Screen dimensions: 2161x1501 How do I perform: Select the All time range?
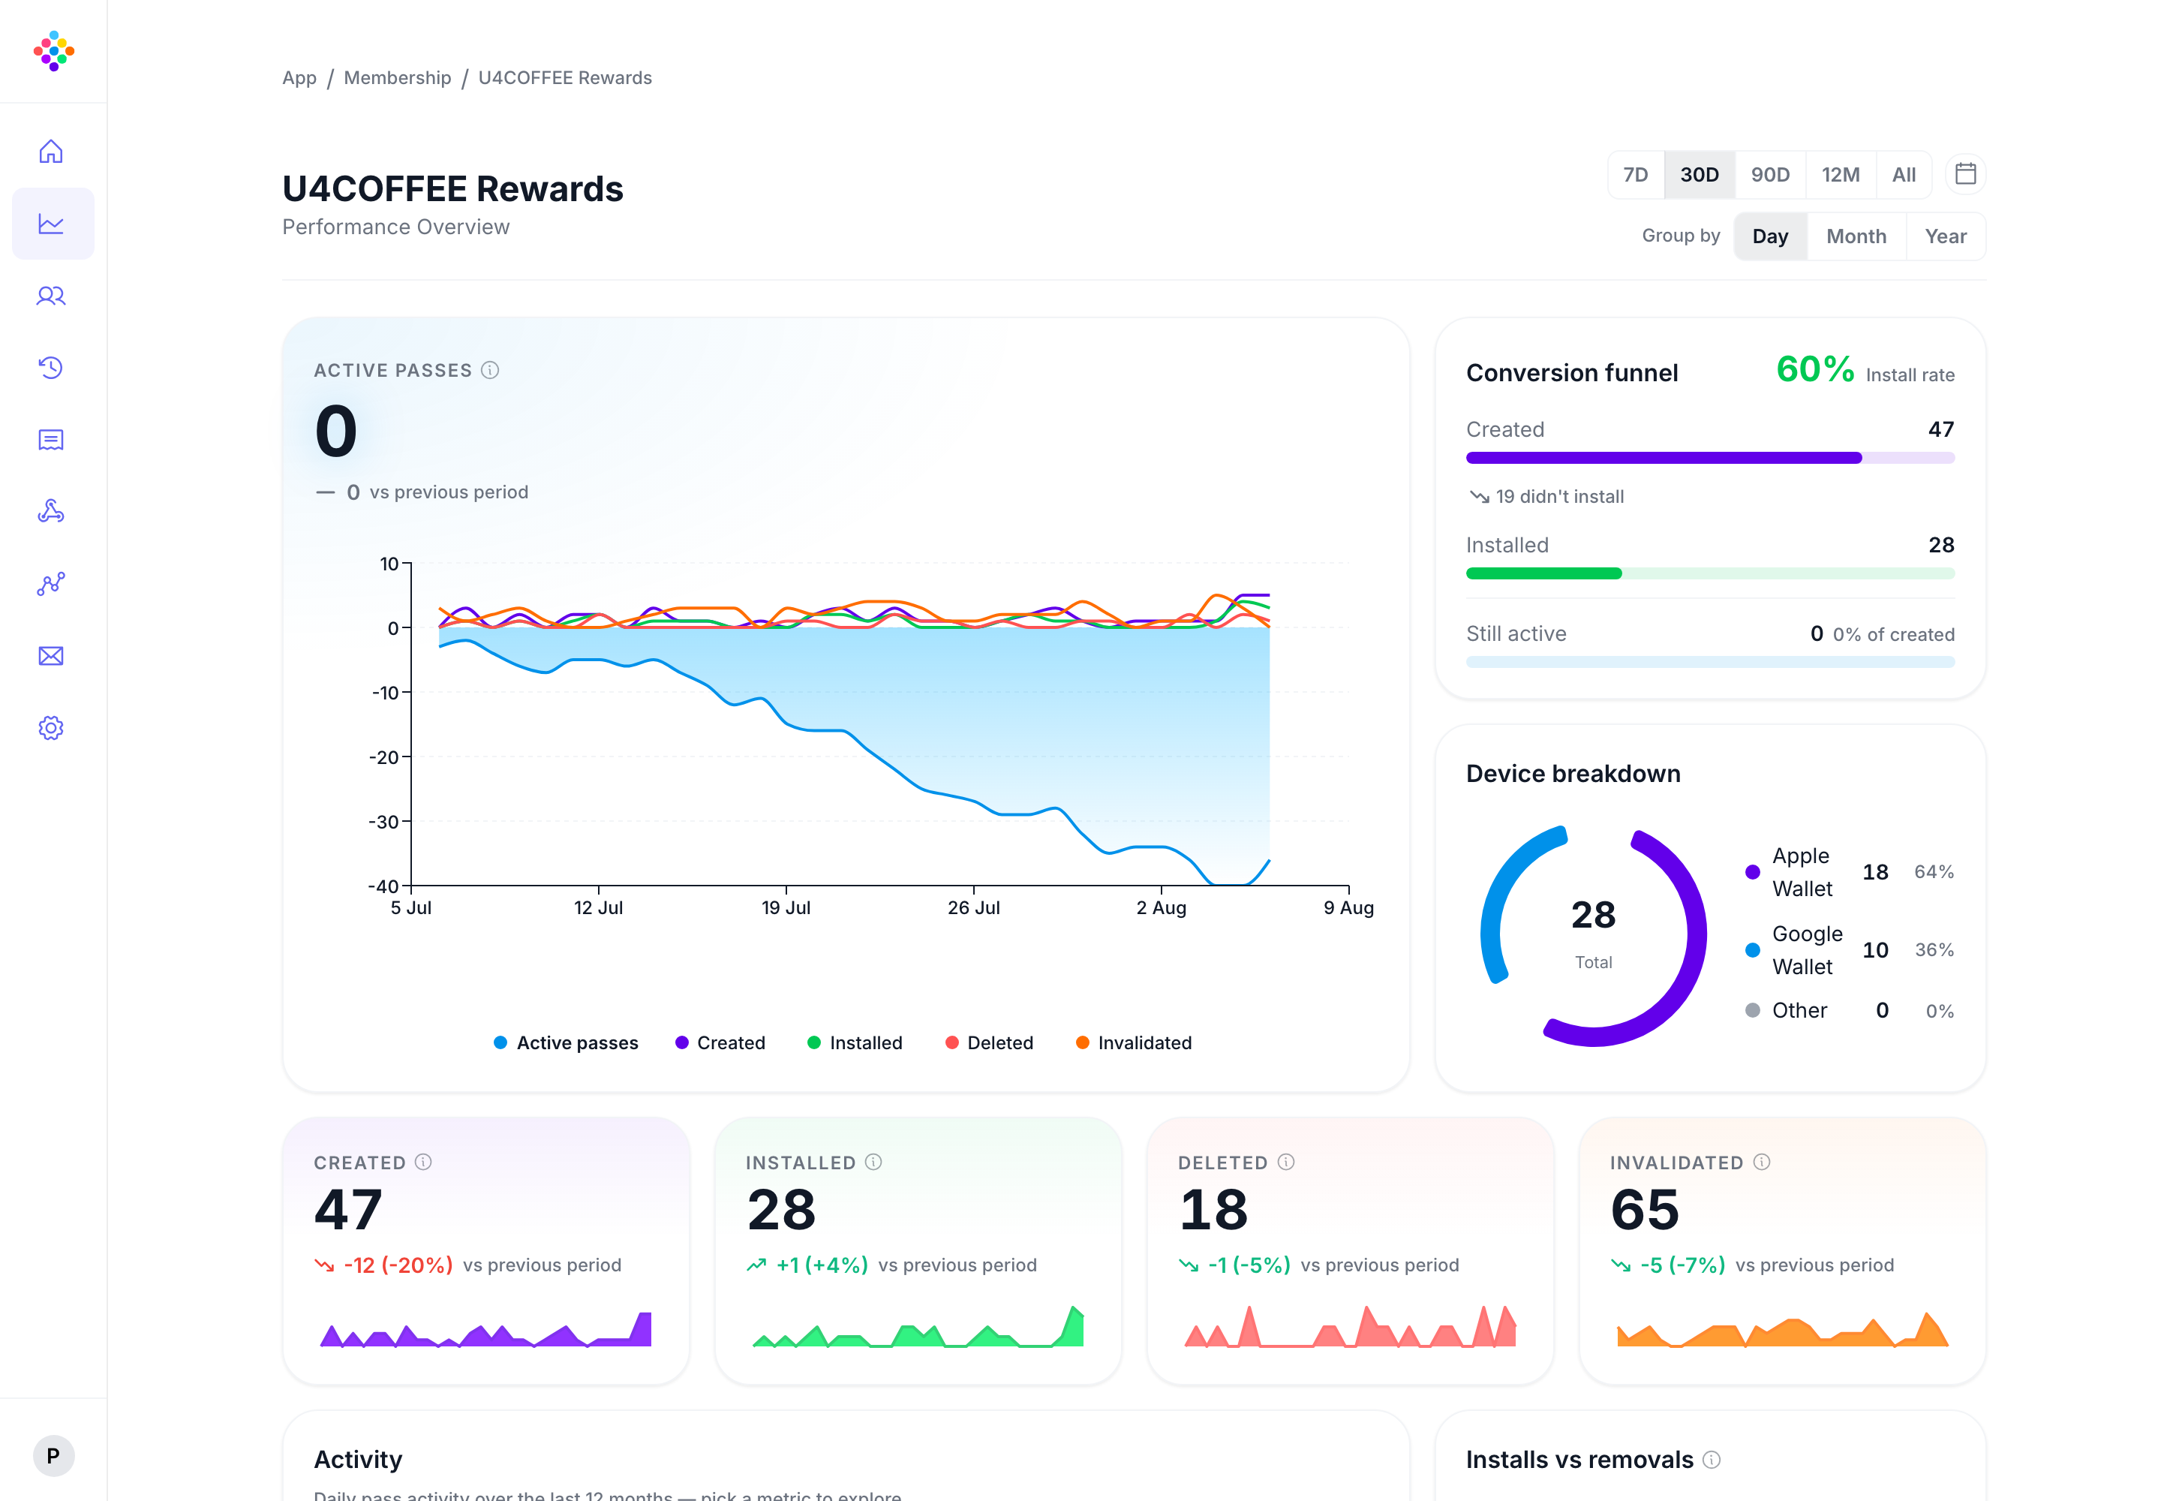[x=1904, y=174]
